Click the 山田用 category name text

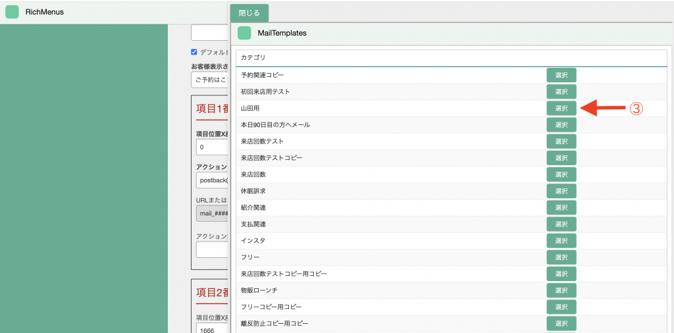click(249, 109)
